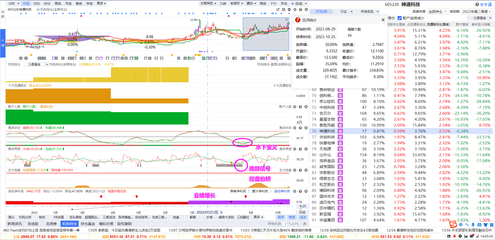Open the Sogou soft keyboard icon
This screenshot has width=495, height=240.
(x=479, y=225)
